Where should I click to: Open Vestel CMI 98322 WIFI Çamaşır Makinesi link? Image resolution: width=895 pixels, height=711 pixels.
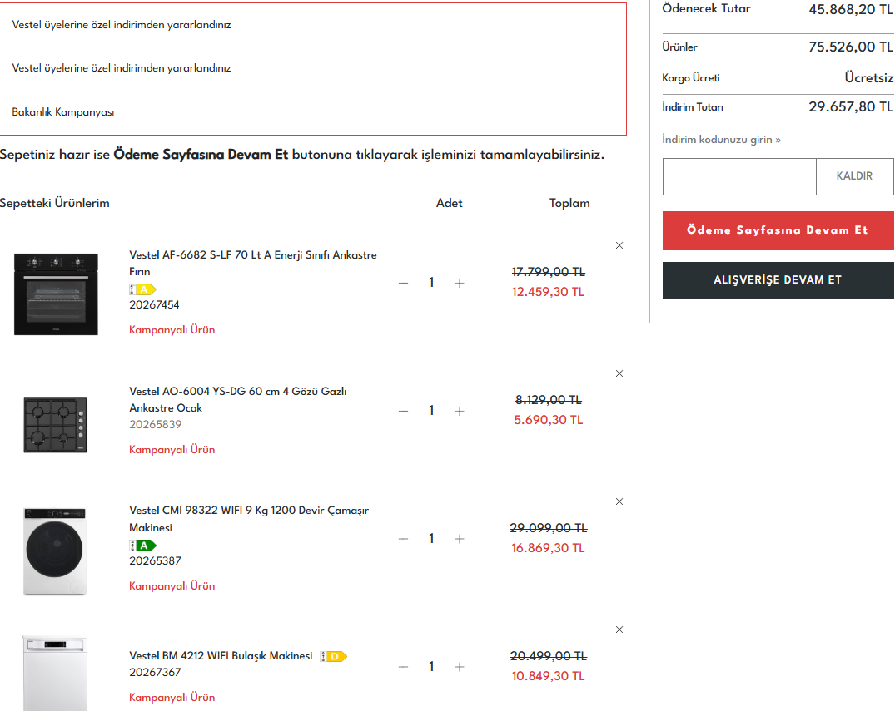click(x=249, y=519)
